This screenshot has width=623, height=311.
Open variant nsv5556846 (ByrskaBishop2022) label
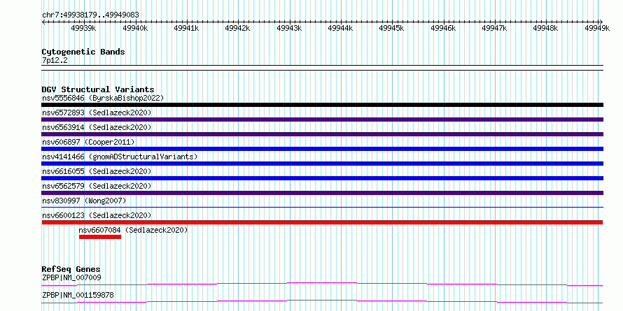pyautogui.click(x=103, y=98)
